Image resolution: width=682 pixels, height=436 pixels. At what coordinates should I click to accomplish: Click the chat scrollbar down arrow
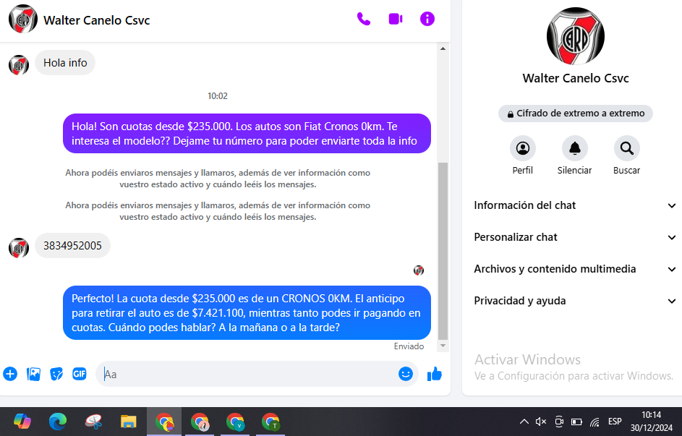pyautogui.click(x=443, y=346)
